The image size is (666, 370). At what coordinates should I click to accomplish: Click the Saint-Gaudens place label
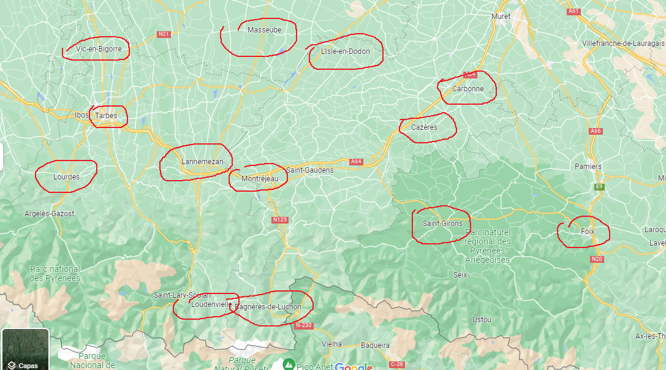point(309,170)
